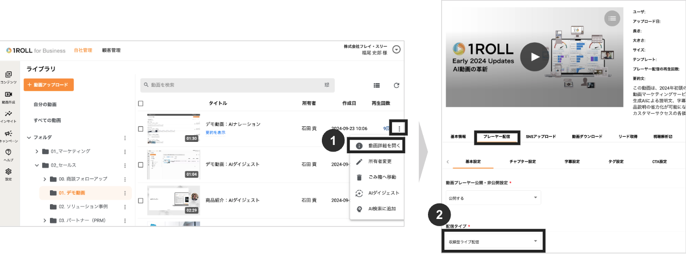Check the box for デモ動画：AIダイジェスト row
The height and width of the screenshot is (256, 686).
click(x=141, y=164)
